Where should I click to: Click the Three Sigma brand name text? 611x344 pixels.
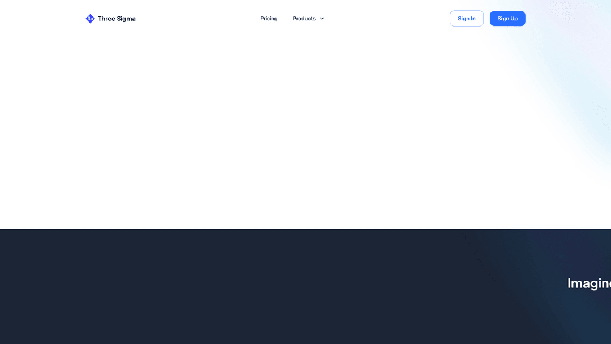coord(117,19)
